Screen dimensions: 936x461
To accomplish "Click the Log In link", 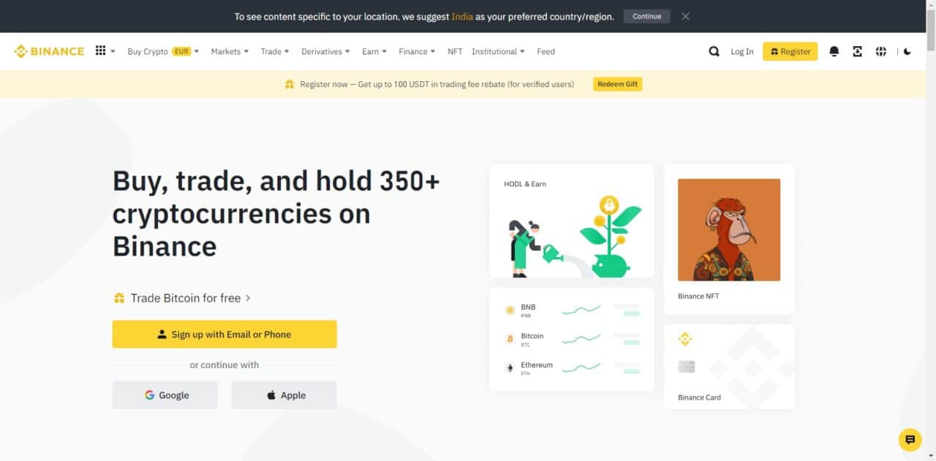I will (741, 51).
